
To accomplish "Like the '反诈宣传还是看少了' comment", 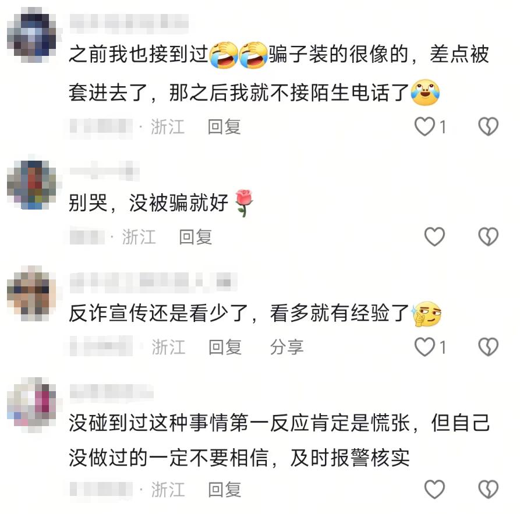I will (425, 347).
